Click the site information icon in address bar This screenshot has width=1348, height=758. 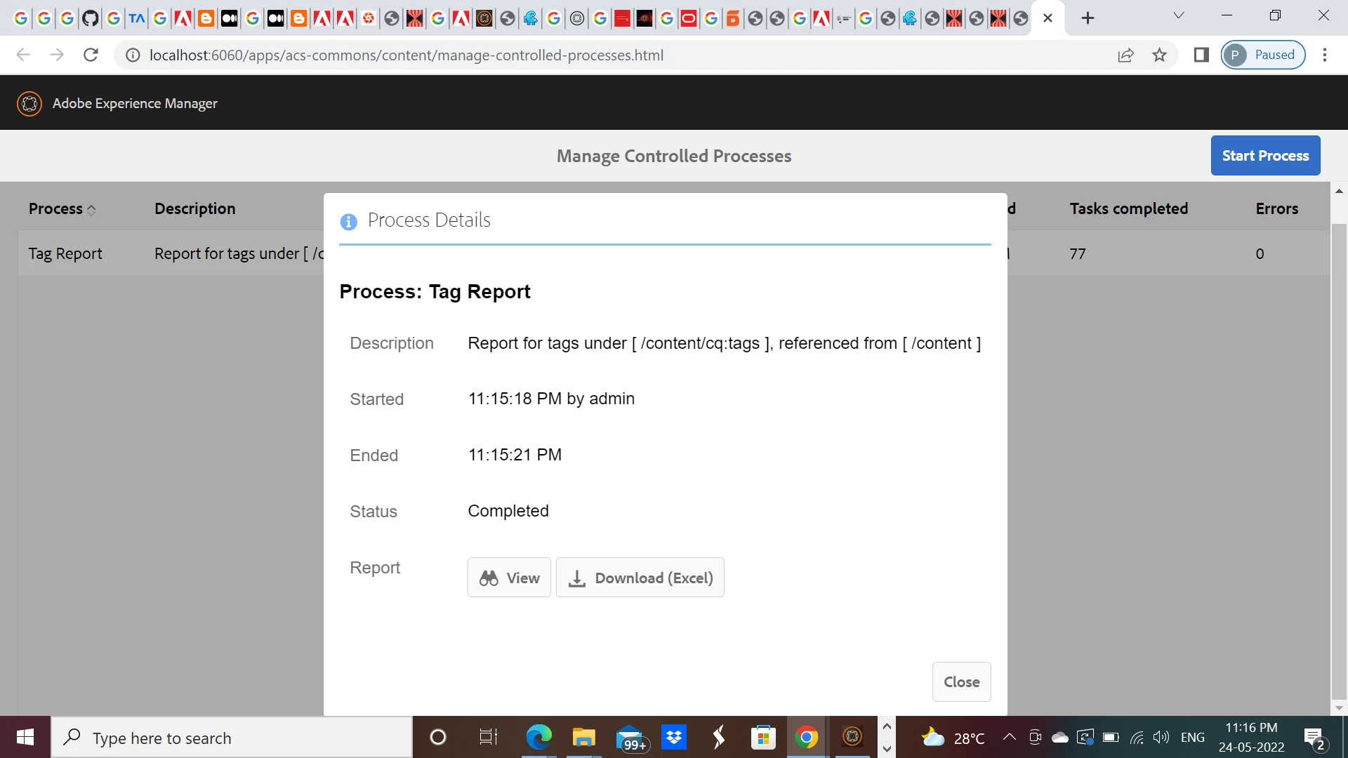pyautogui.click(x=133, y=55)
